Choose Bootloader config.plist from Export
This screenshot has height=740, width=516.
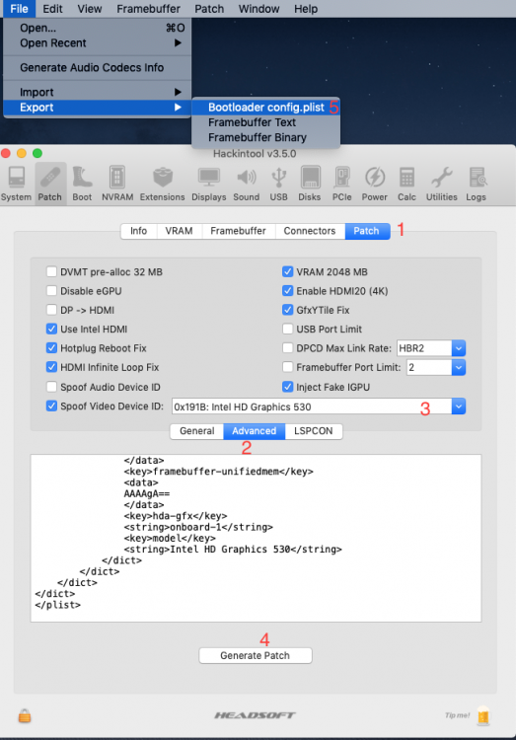click(x=266, y=108)
